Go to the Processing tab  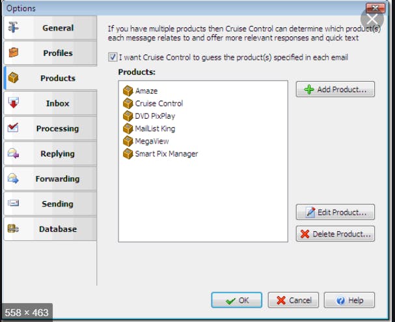tap(50, 128)
